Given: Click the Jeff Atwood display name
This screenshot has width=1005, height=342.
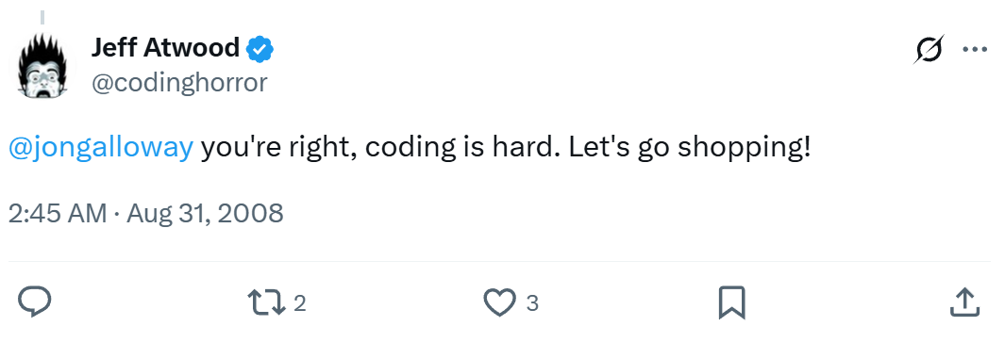Looking at the screenshot, I should tap(166, 47).
